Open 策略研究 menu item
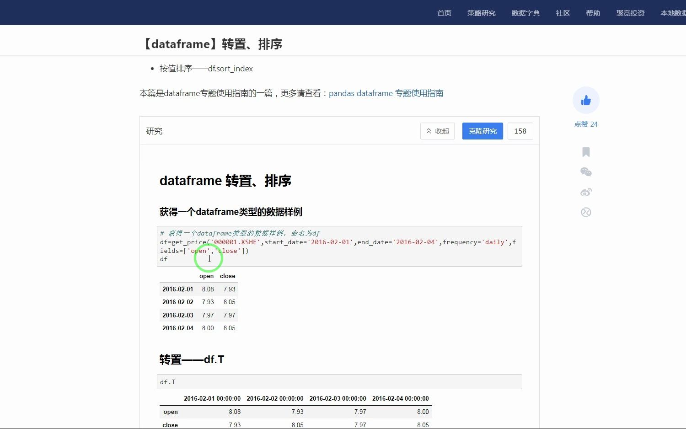 pos(481,13)
